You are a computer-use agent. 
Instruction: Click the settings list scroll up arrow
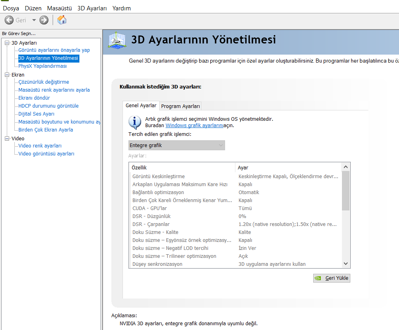346,167
